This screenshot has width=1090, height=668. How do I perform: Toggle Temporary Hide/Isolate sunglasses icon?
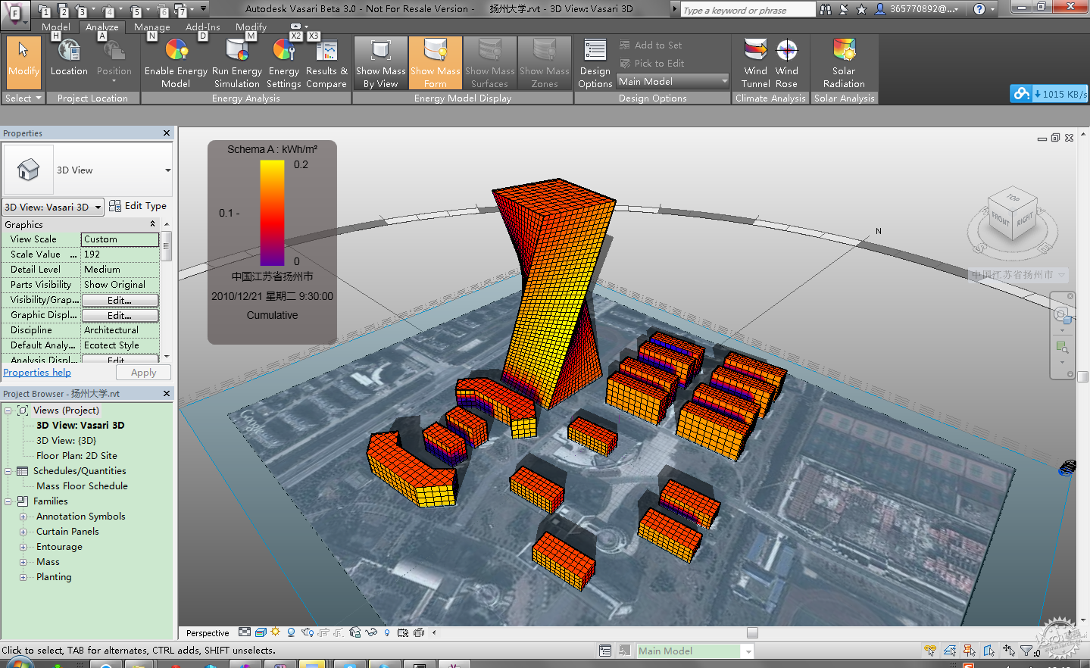click(x=370, y=632)
